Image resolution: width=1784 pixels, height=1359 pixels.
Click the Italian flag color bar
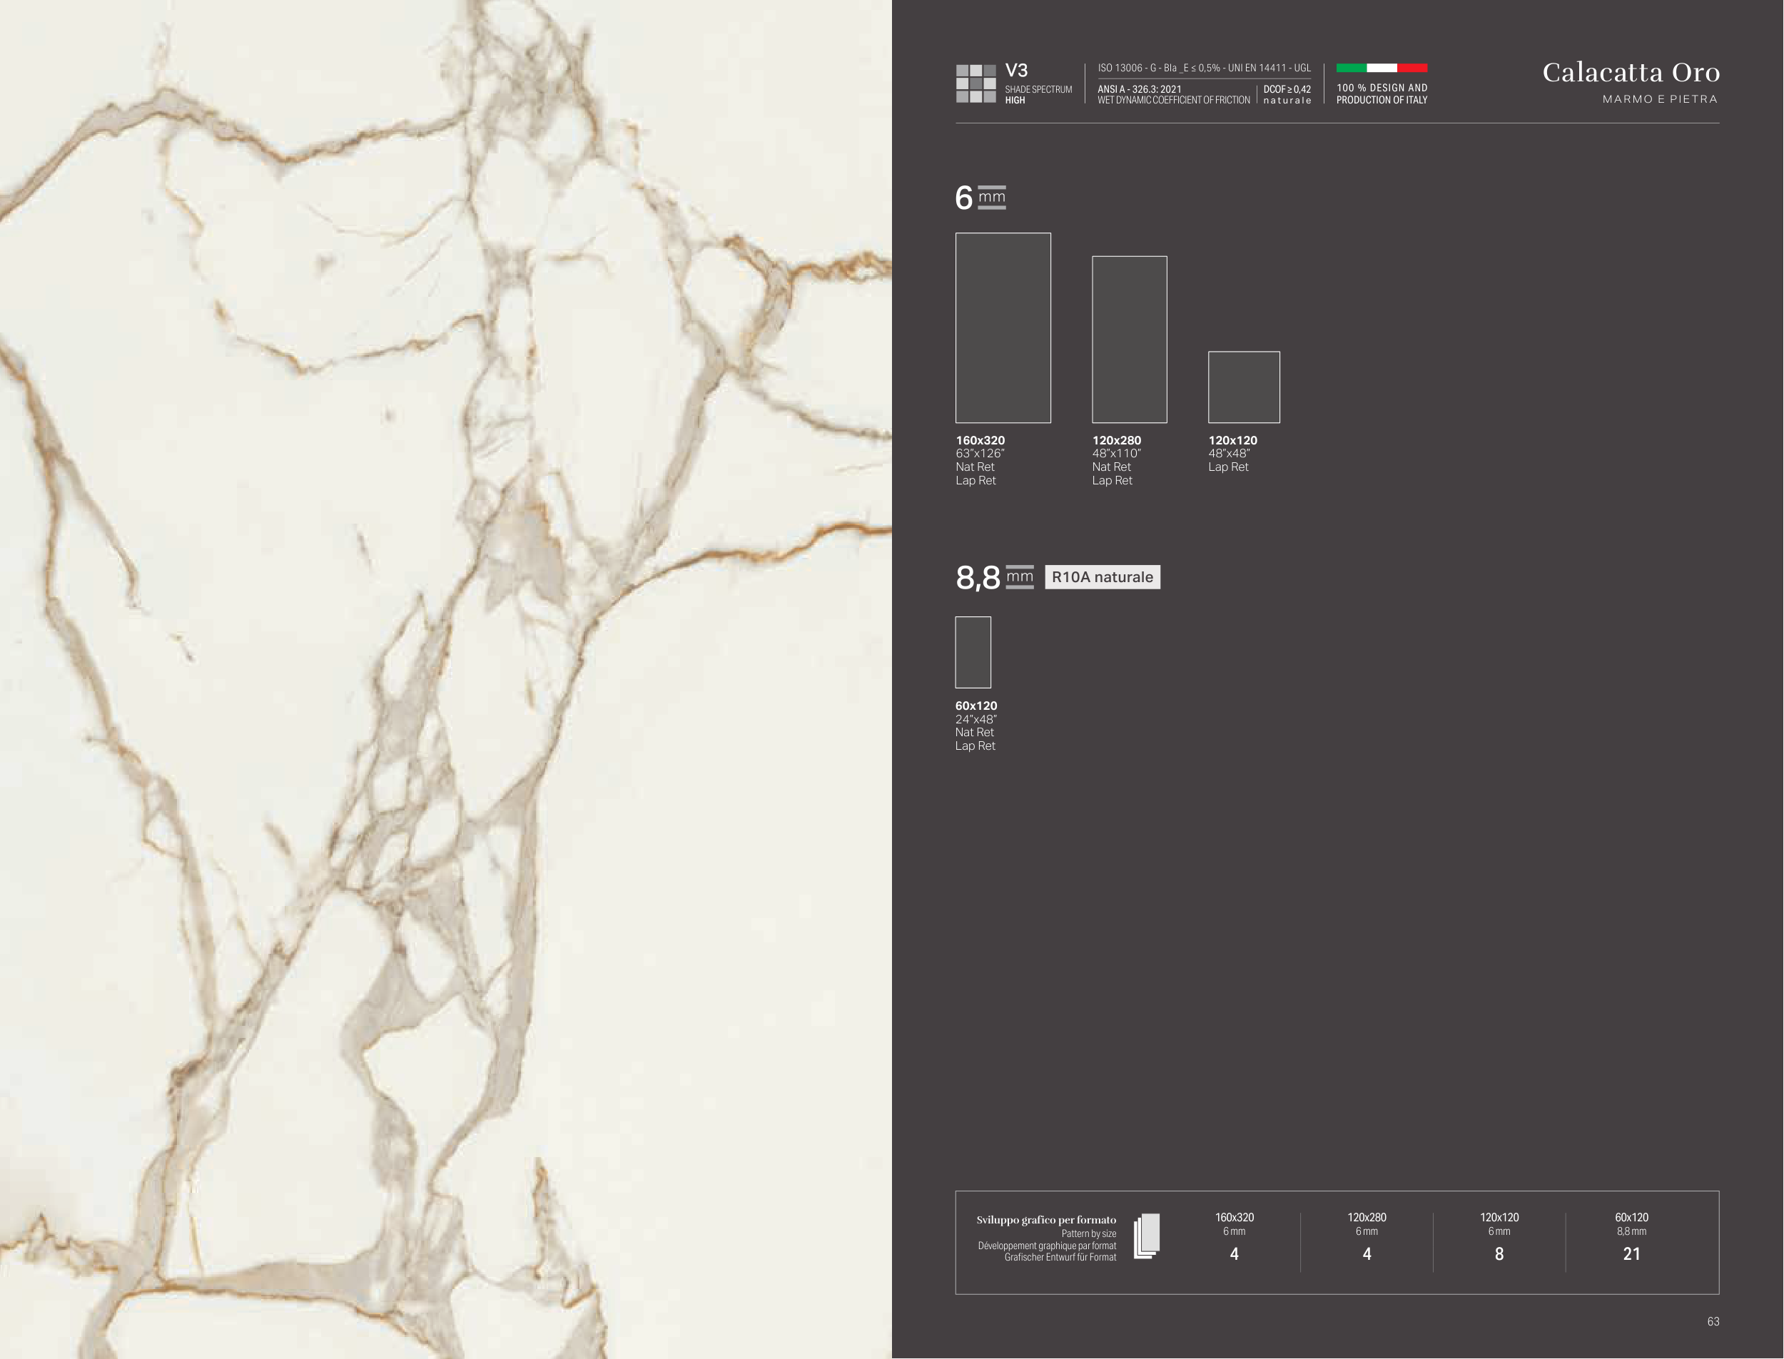click(x=1381, y=68)
